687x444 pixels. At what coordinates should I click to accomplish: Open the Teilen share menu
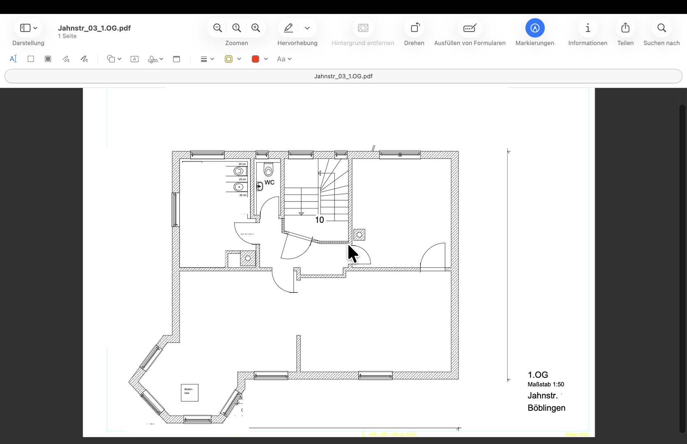click(625, 28)
